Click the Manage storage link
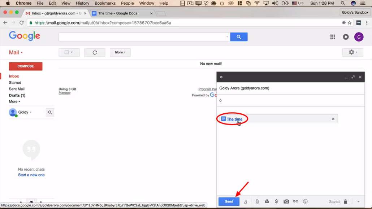The image size is (372, 209). coord(65,93)
